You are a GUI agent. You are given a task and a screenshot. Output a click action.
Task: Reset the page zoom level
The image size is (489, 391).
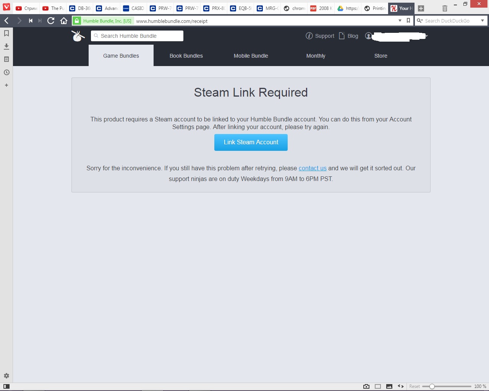click(415, 386)
